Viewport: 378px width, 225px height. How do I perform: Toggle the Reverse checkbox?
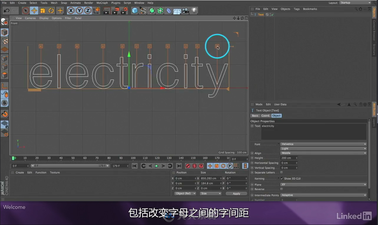point(282,189)
